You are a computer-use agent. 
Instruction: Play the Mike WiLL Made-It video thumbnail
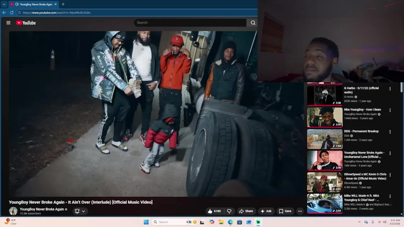point(325,204)
